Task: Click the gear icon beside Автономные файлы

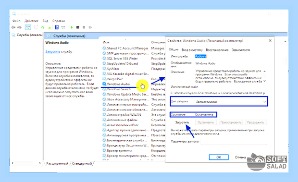Action: [104, 120]
